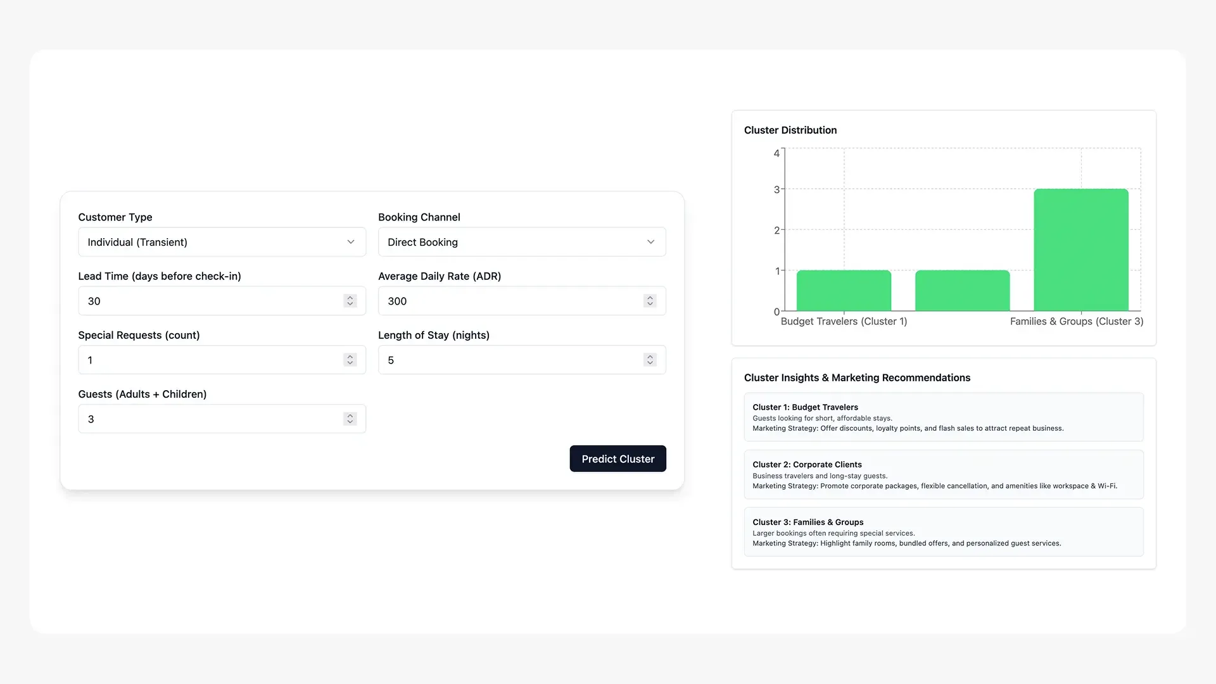Viewport: 1216px width, 684px height.
Task: Click the Average Daily Rate stepper arrows
Action: point(650,301)
